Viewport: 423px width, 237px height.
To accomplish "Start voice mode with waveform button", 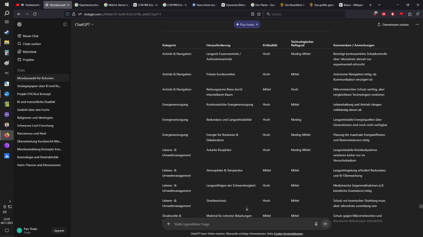I will click(x=326, y=224).
